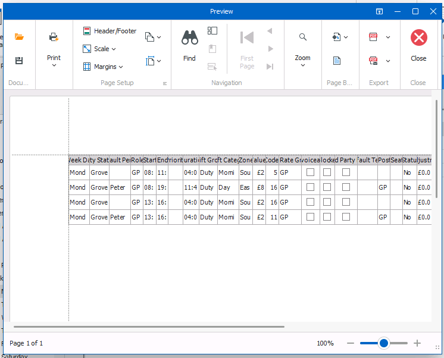Toggle third checkbox in the last Peter row
This screenshot has height=358, width=444.
click(x=346, y=217)
